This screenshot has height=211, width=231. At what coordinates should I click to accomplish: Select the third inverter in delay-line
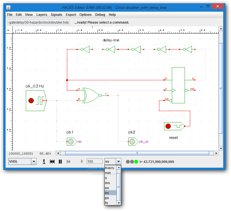[x=136, y=49]
